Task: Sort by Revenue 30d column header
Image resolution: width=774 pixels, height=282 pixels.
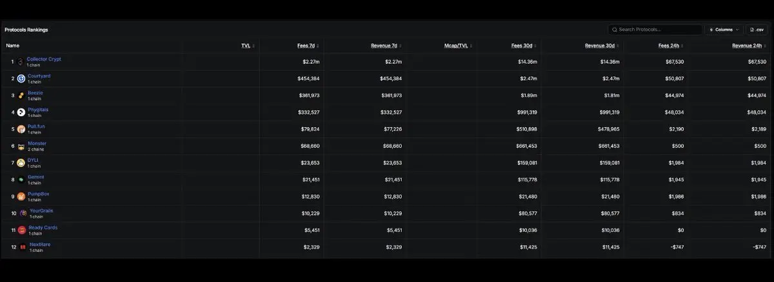Action: pyautogui.click(x=604, y=46)
